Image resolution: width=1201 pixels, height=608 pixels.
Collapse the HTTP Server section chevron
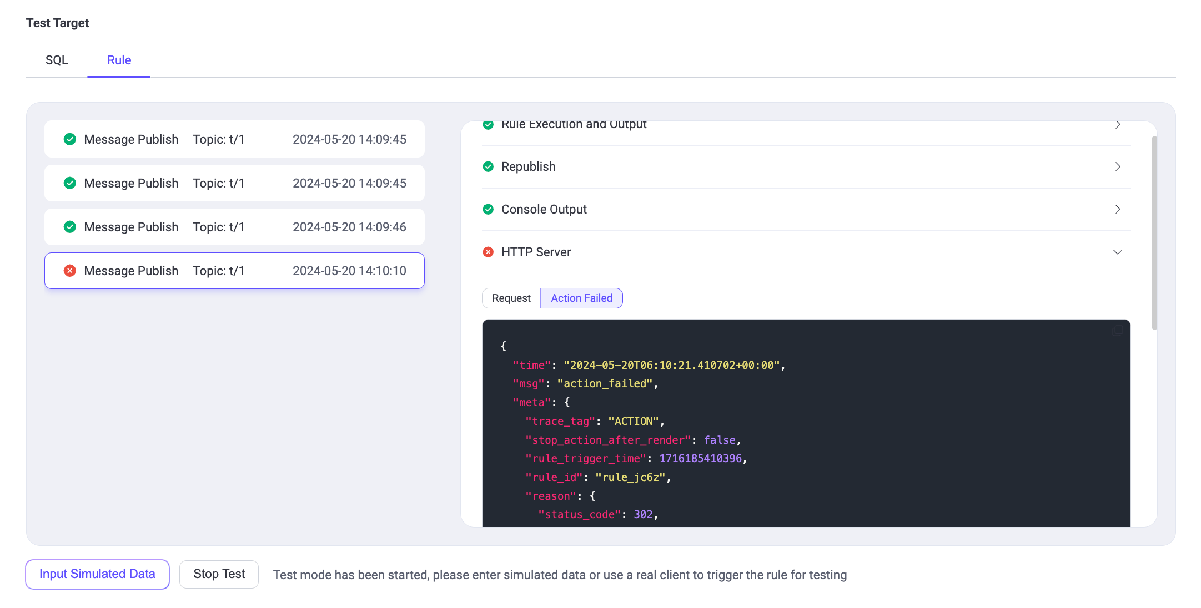1118,252
